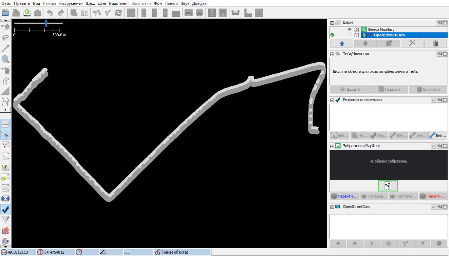Redo the last undone action
The height and width of the screenshot is (256, 449).
61,13
